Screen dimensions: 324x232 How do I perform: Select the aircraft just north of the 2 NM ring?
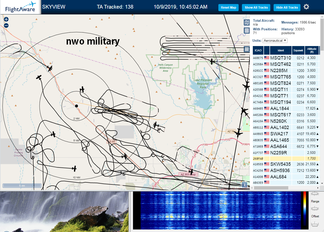click(x=82, y=89)
